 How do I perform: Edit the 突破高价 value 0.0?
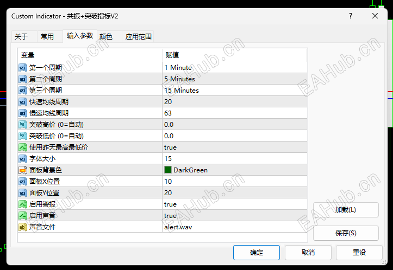click(235, 125)
